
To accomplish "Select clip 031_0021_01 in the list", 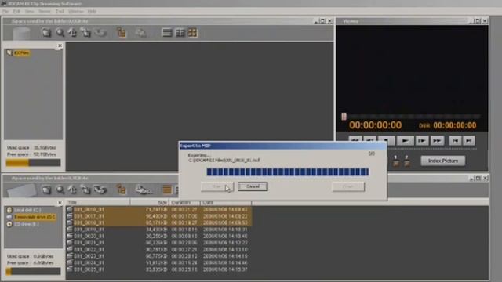I will (x=159, y=243).
